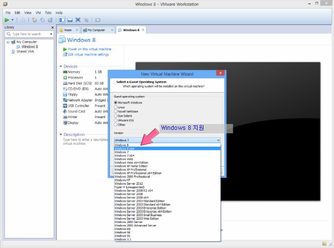Click the Library search input field
Image resolution: width=334 pixels, height=248 pixels.
point(30,34)
